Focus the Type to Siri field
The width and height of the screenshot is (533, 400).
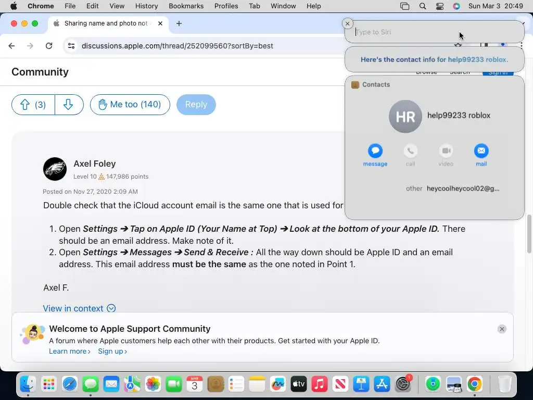click(x=435, y=32)
